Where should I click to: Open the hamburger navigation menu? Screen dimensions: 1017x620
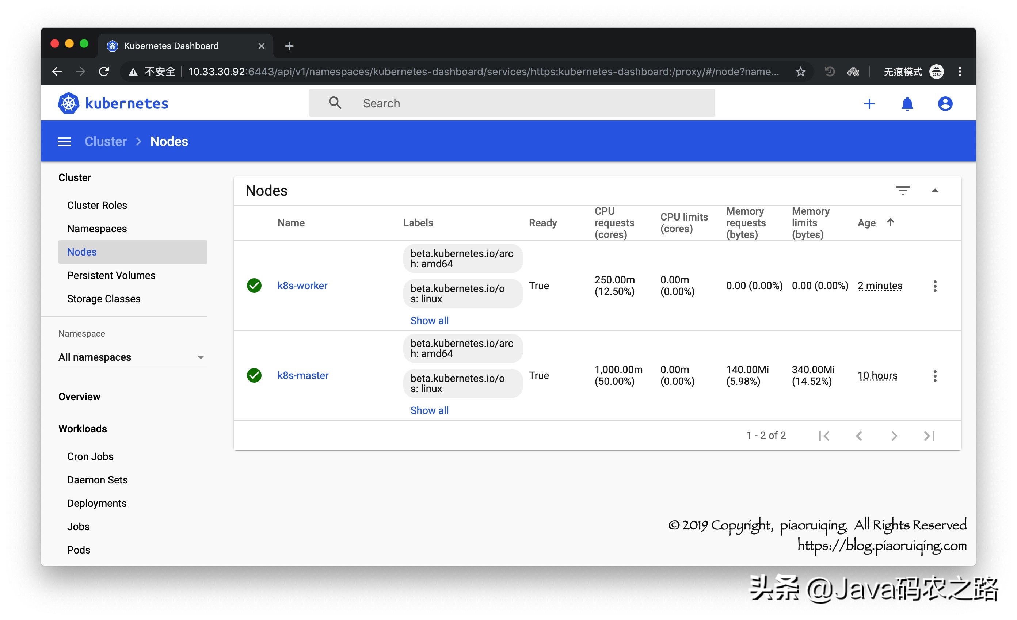[64, 141]
